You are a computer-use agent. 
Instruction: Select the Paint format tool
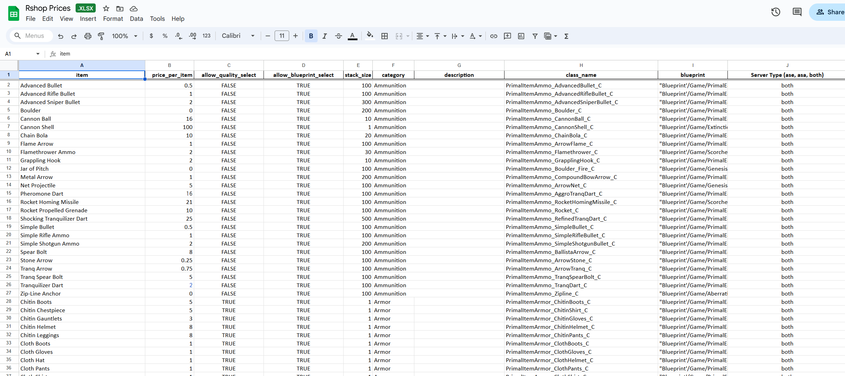pos(101,36)
